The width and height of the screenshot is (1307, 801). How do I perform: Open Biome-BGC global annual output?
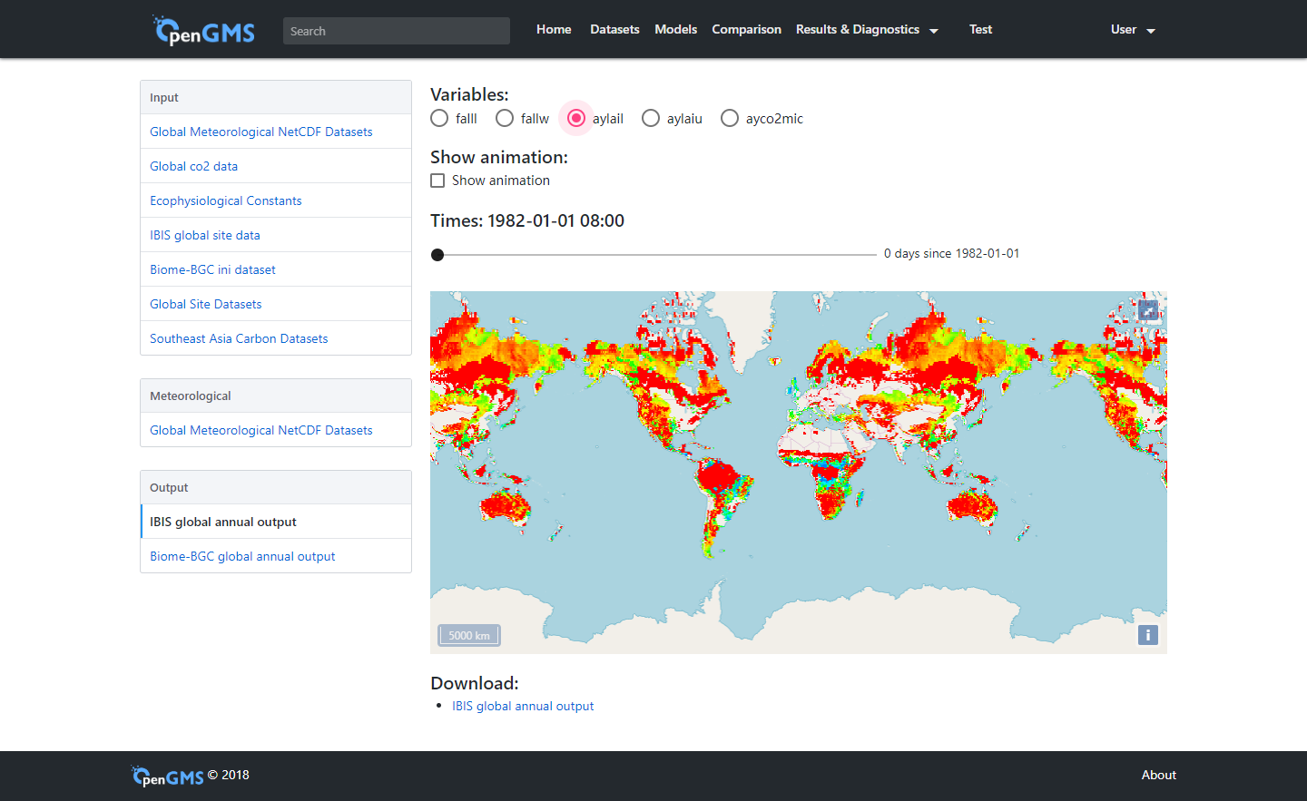(242, 556)
